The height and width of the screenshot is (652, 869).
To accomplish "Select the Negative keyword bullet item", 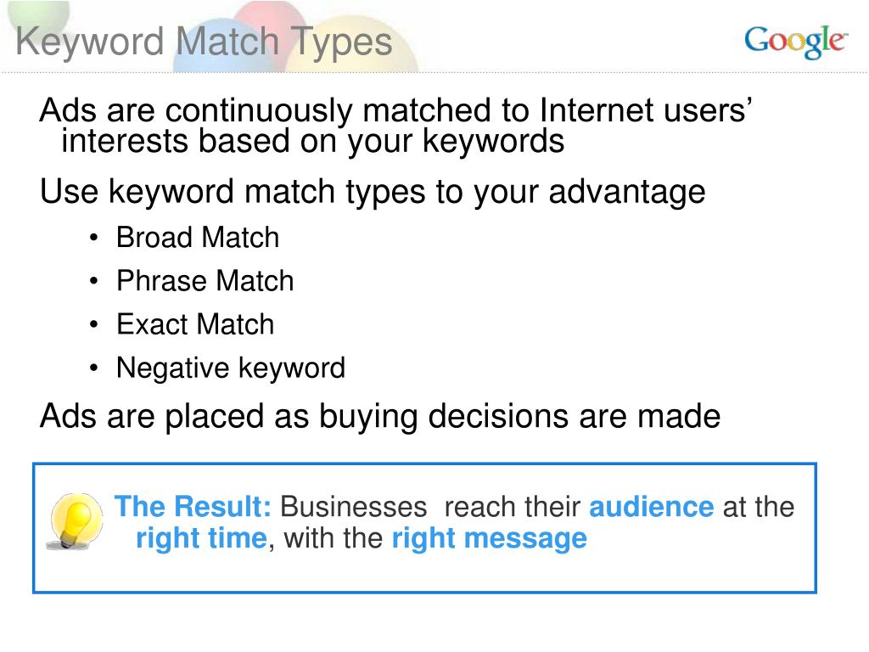I will coord(231,368).
